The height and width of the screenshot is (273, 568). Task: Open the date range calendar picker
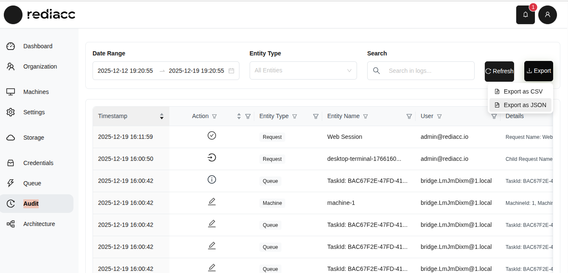tap(231, 71)
